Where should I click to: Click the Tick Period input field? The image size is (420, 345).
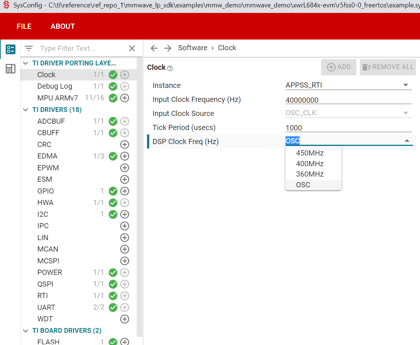348,128
